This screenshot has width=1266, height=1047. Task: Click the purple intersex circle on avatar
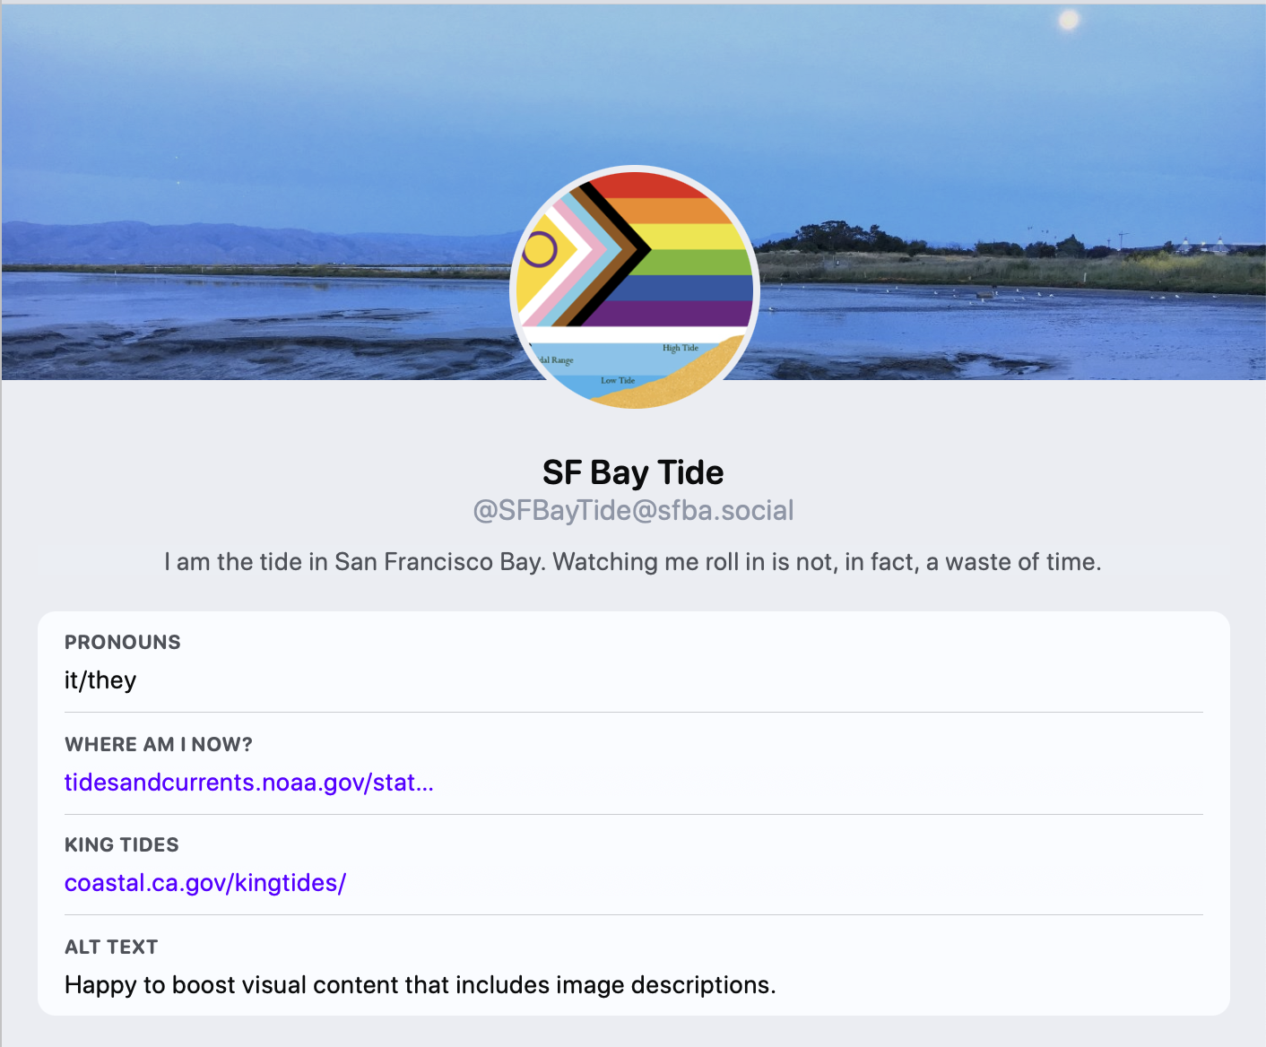click(x=540, y=249)
